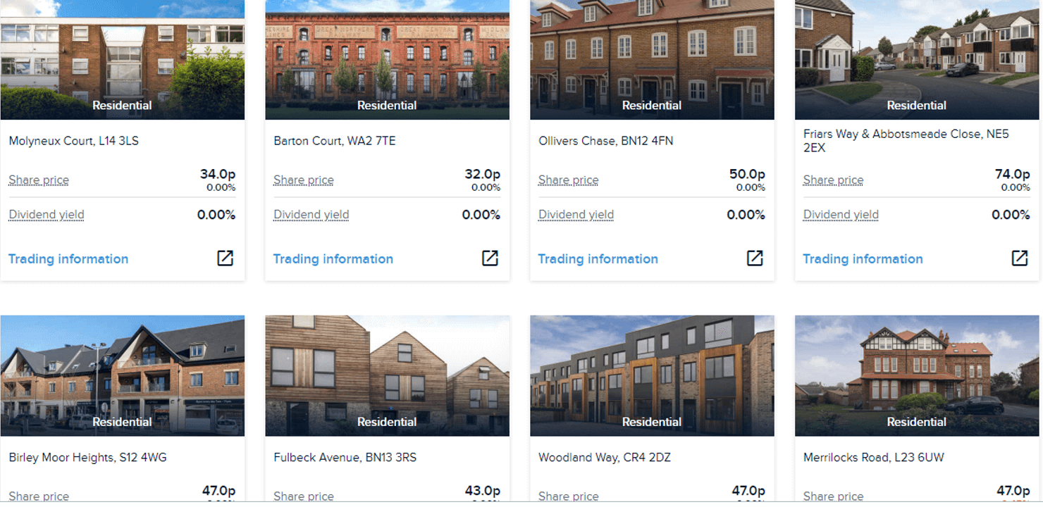Image resolution: width=1043 pixels, height=507 pixels.
Task: Click the Dividend yield label under Friars Way
Action: (x=841, y=215)
